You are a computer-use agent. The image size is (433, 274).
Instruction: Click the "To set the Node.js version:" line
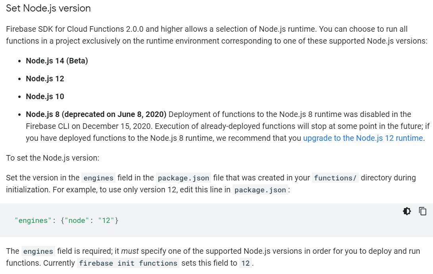point(52,158)
